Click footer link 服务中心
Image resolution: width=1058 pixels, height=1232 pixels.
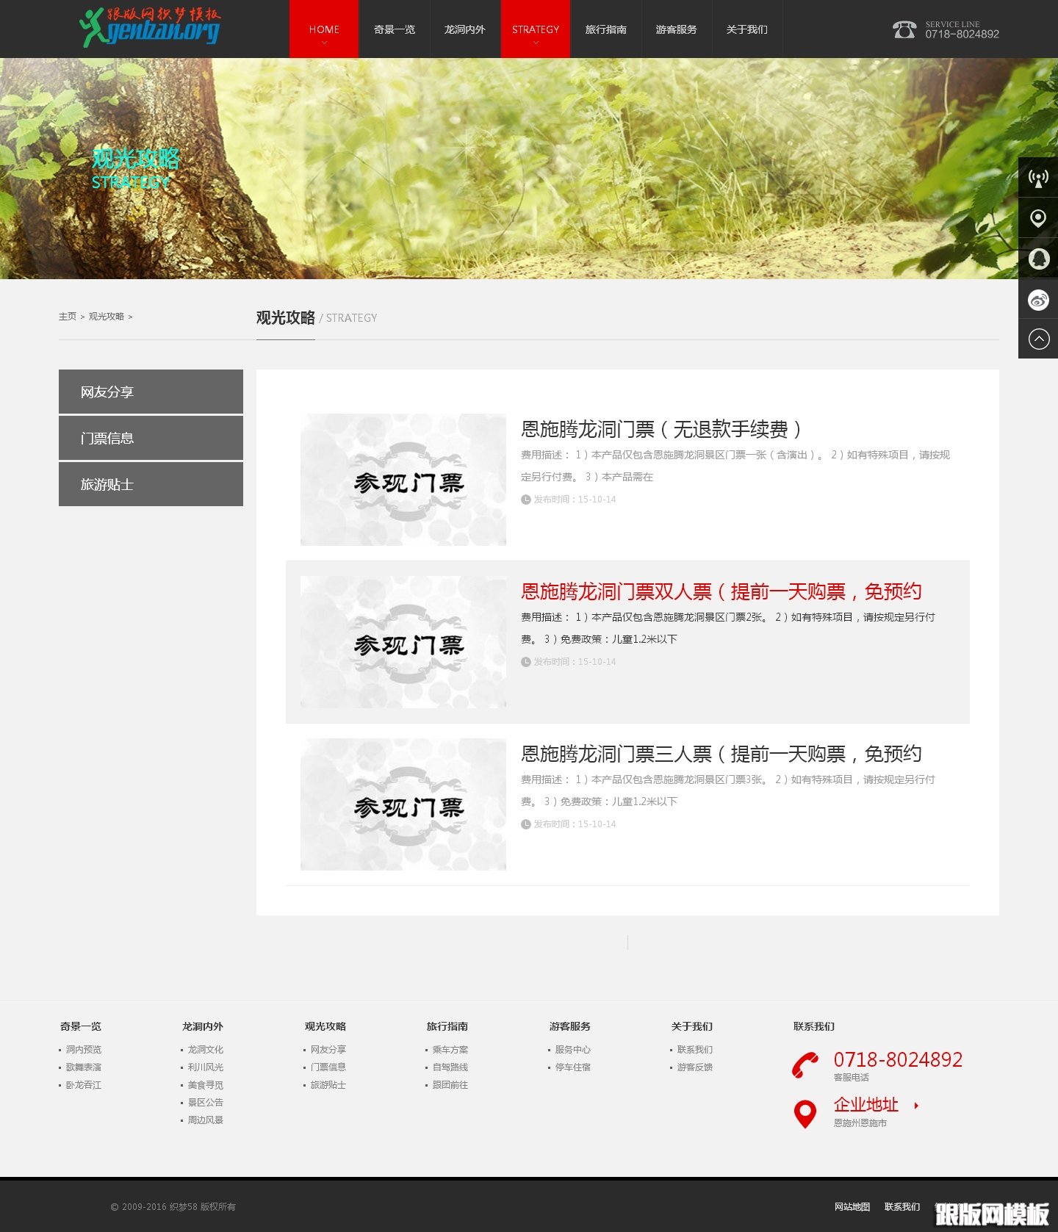click(573, 1050)
